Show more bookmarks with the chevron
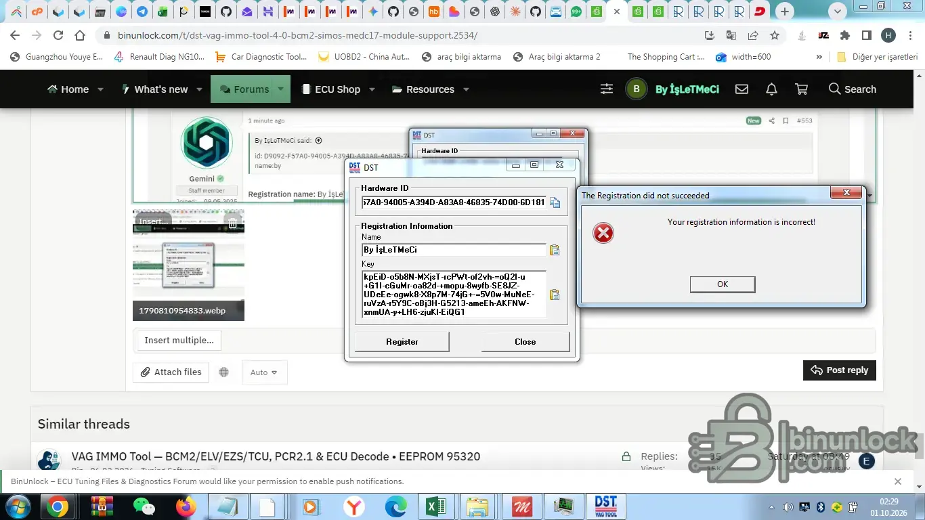Image resolution: width=925 pixels, height=520 pixels. coord(819,57)
